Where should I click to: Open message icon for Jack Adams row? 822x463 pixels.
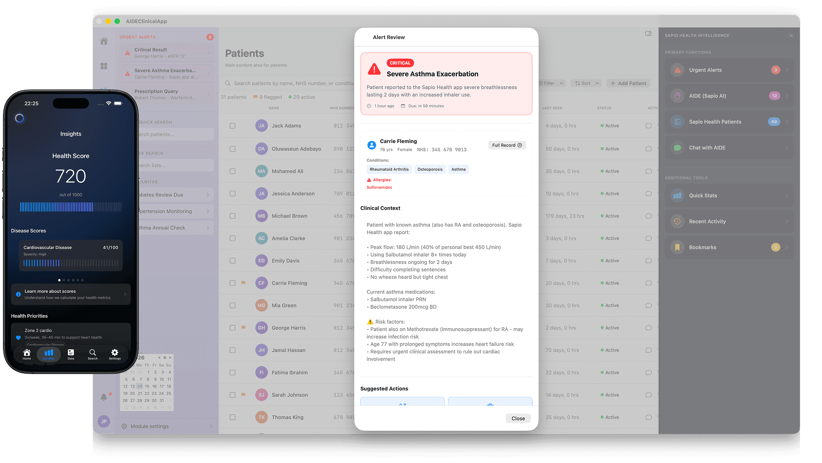pos(649,126)
